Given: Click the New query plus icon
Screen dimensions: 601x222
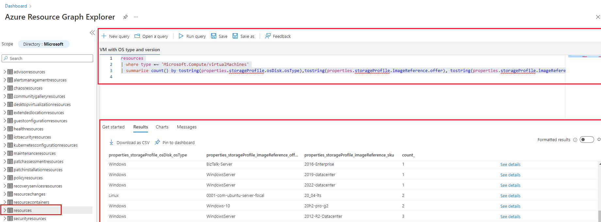Looking at the screenshot, I should [x=104, y=36].
